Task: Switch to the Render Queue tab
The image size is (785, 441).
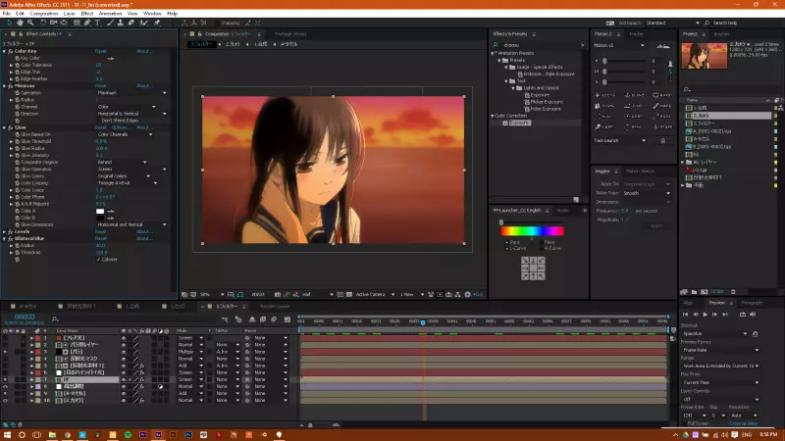Action: click(x=275, y=306)
